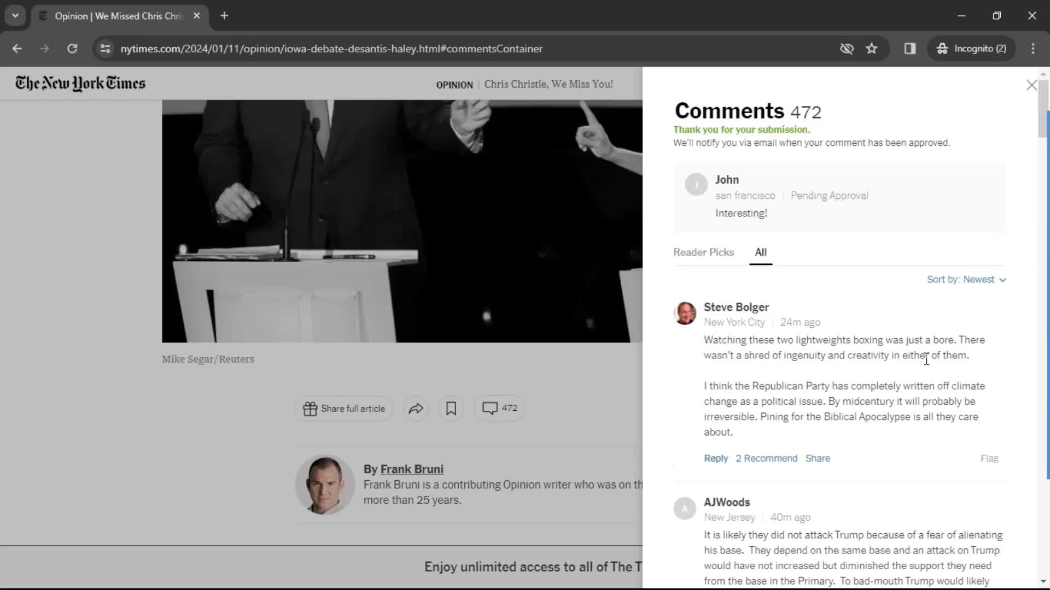Click the 'Share full article' button
The height and width of the screenshot is (590, 1050).
click(344, 409)
